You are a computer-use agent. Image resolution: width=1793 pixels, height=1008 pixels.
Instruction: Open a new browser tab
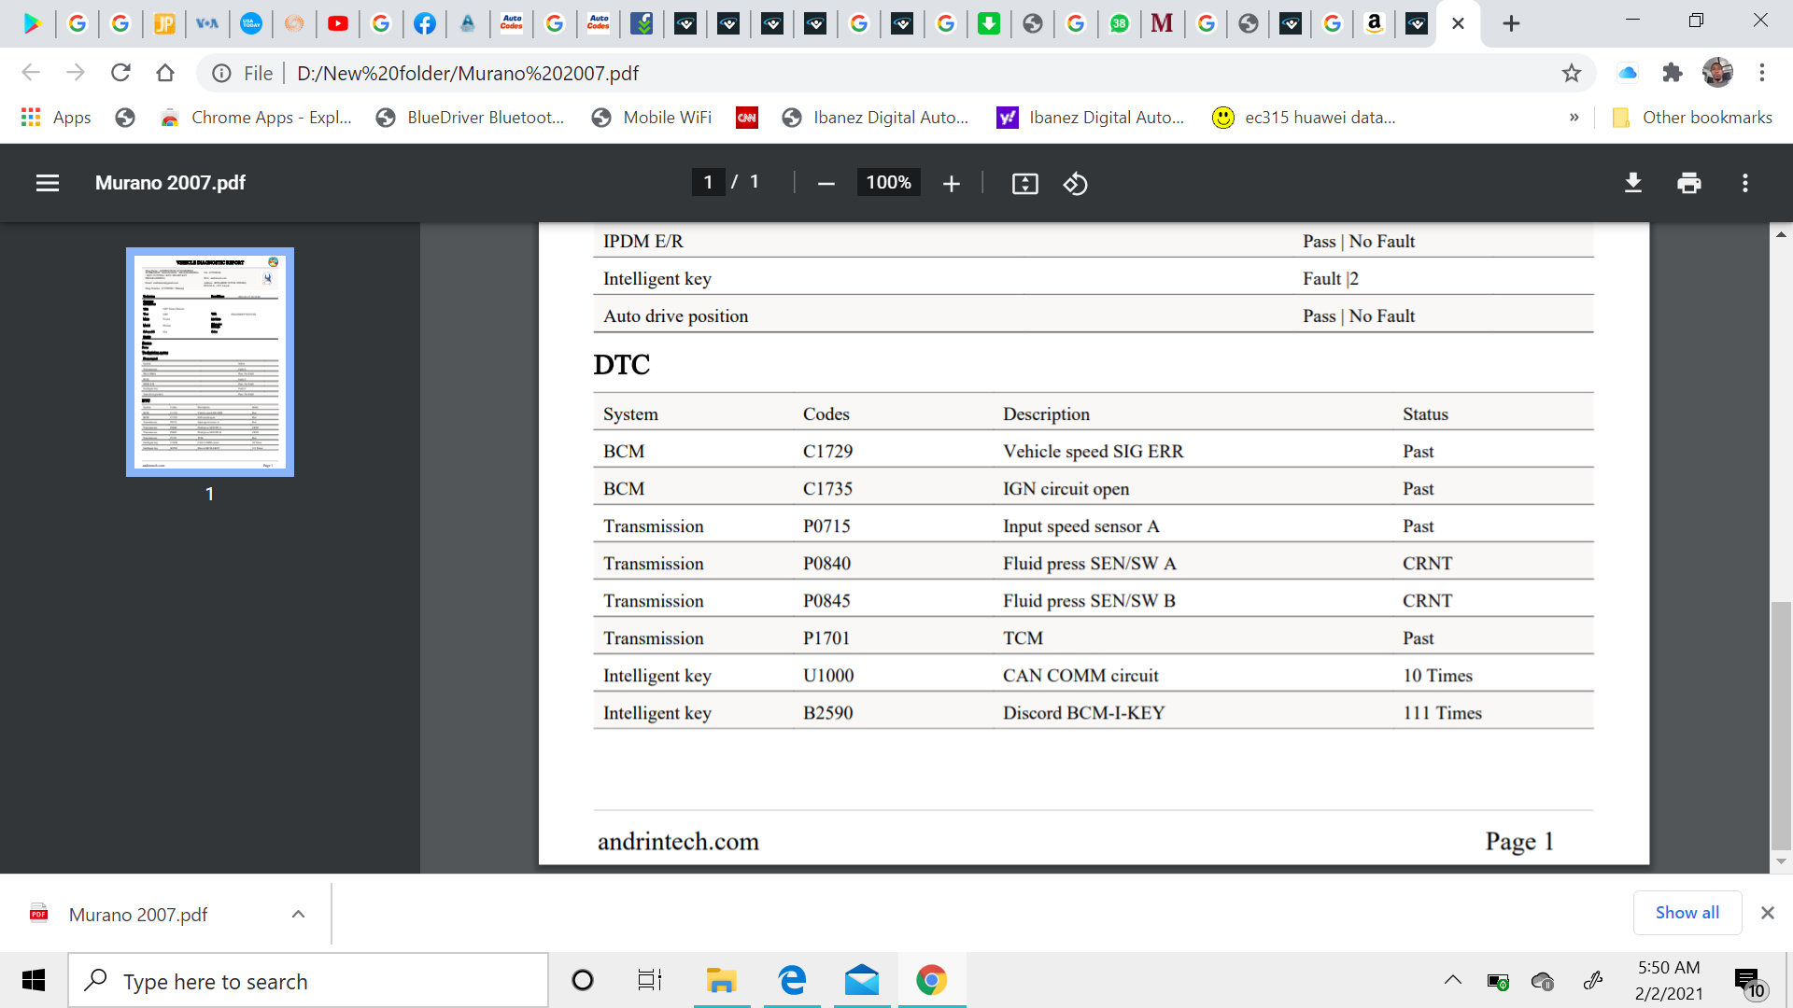1511,23
